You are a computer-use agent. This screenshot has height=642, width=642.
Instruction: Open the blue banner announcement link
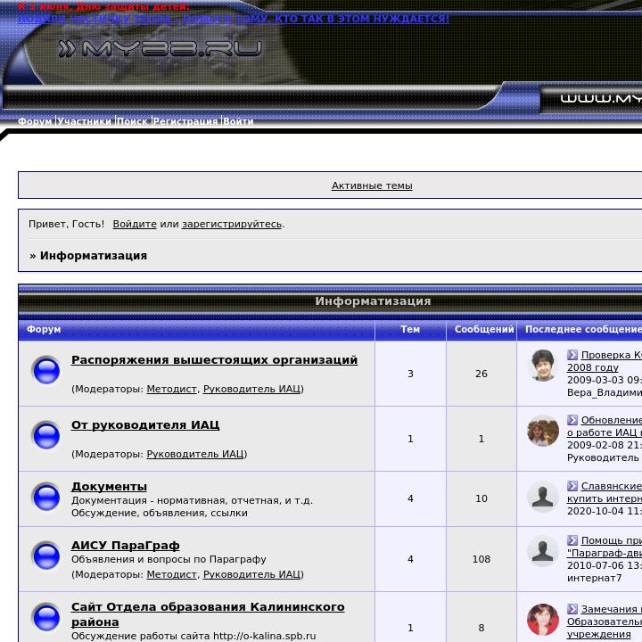coord(234,19)
